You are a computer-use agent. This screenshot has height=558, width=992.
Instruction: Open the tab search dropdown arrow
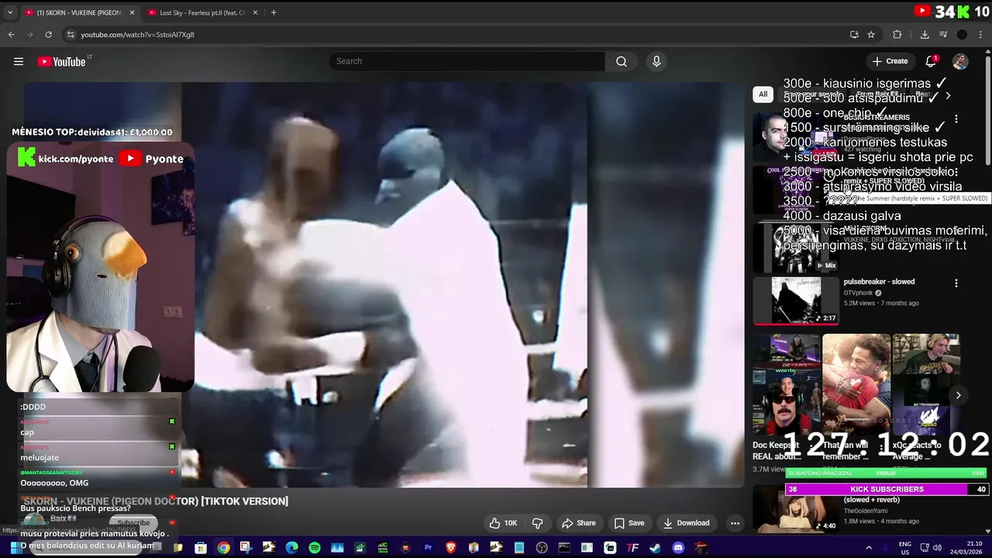tap(10, 12)
